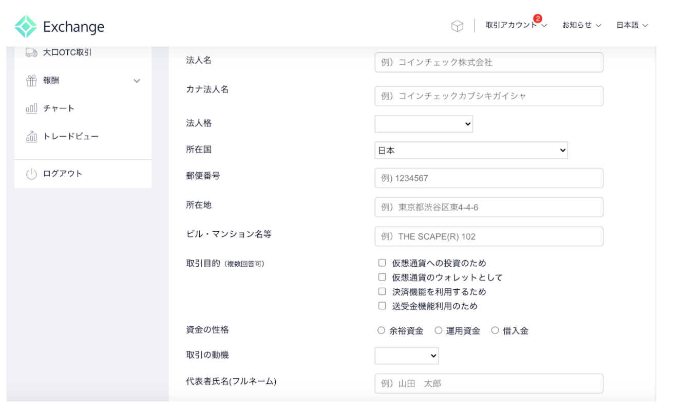The height and width of the screenshot is (408, 683).
Task: Open the 取引の動機 dropdown
Action: [x=407, y=356]
